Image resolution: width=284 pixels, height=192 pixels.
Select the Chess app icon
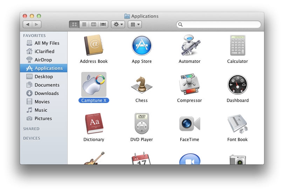pyautogui.click(x=141, y=85)
